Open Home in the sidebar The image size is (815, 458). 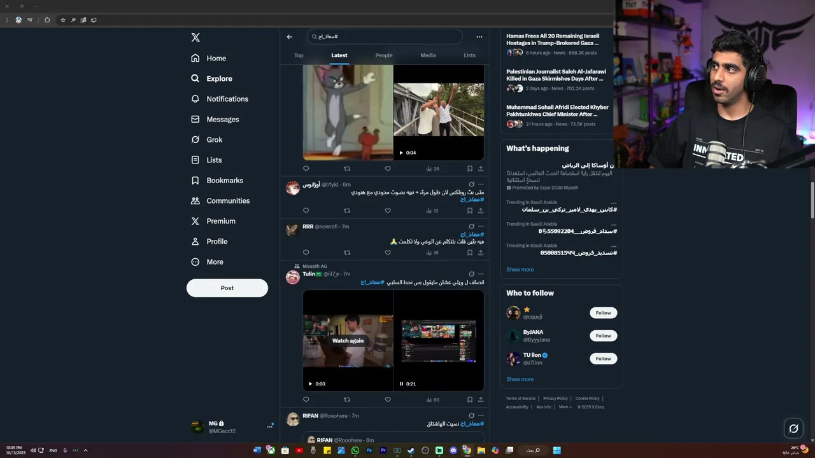(x=208, y=58)
